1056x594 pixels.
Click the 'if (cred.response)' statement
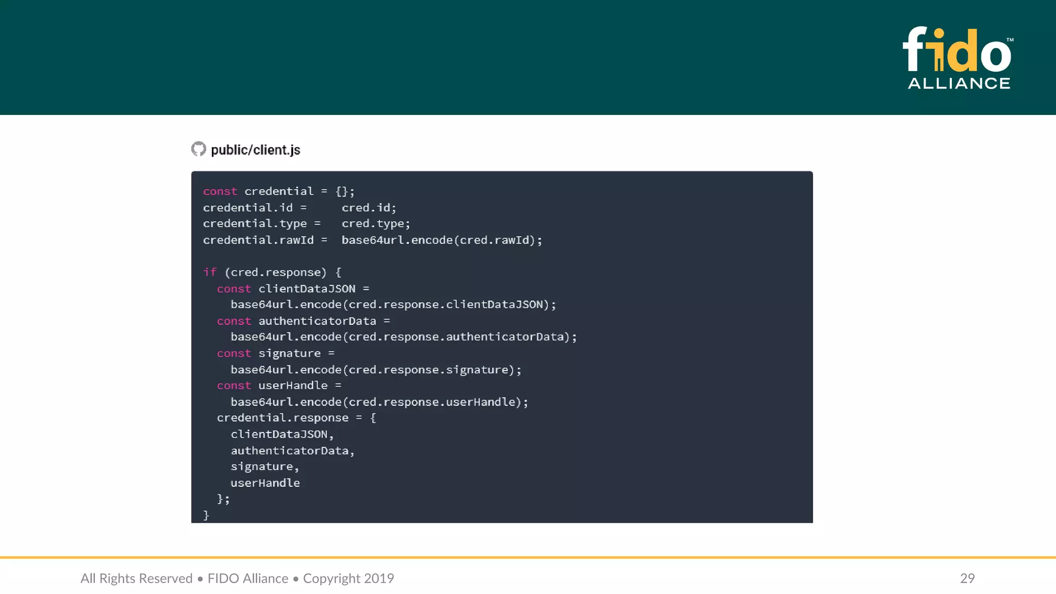272,272
